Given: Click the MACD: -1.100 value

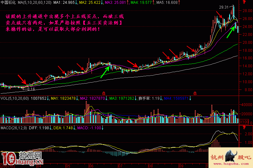Looking at the screenshot, I should [89, 128].
